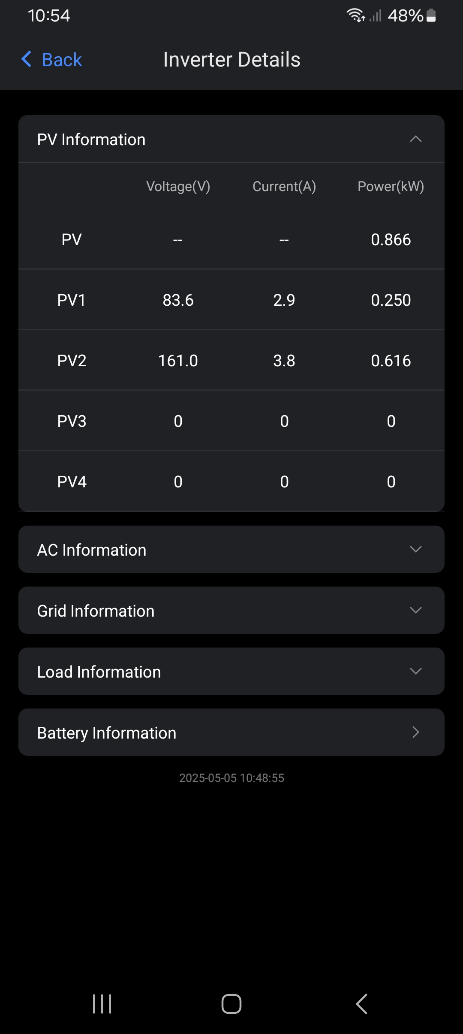
Task: Expand the Grid Information chevron
Action: point(415,610)
